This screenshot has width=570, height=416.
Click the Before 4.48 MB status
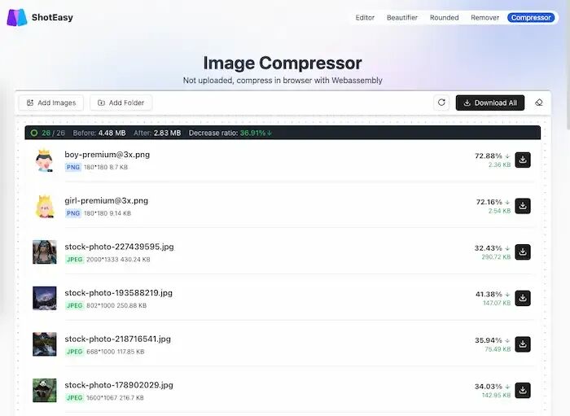(x=99, y=133)
